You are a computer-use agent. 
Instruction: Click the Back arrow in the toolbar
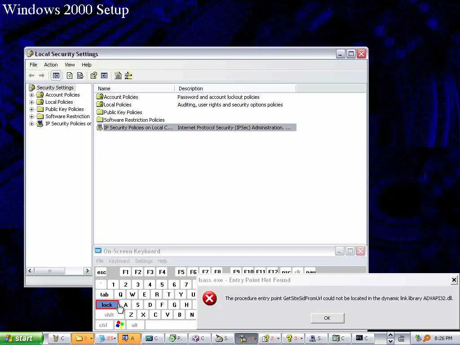coord(31,75)
